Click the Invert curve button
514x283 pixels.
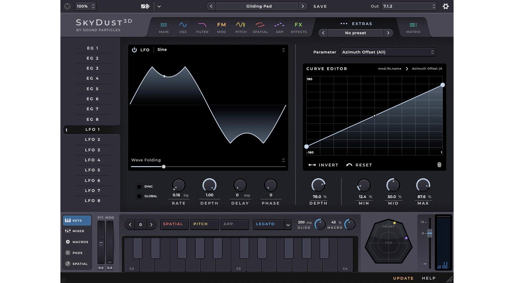[x=323, y=165]
